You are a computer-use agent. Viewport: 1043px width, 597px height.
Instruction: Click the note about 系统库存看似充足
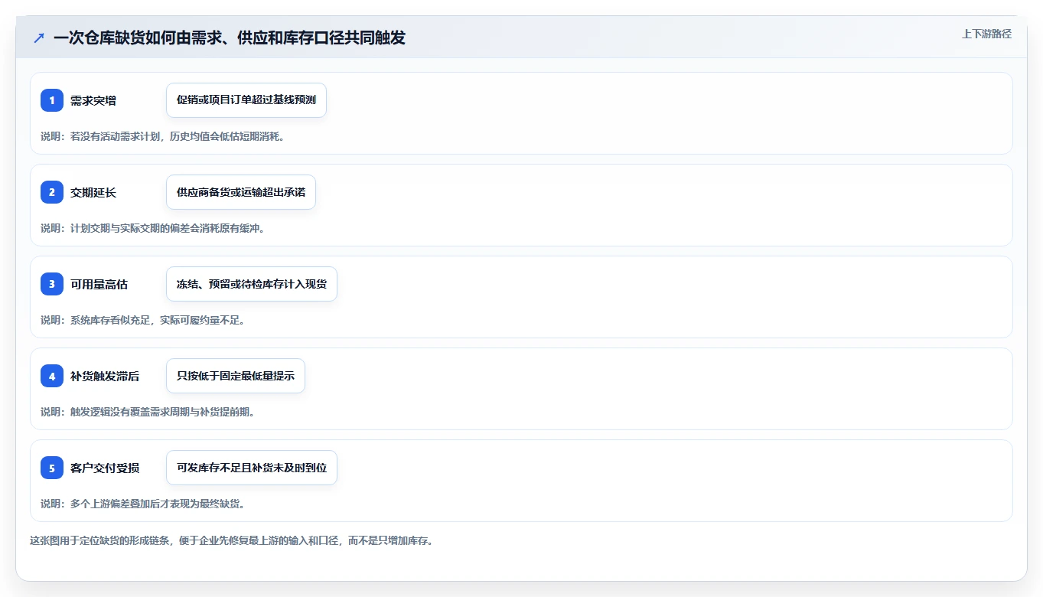(142, 320)
